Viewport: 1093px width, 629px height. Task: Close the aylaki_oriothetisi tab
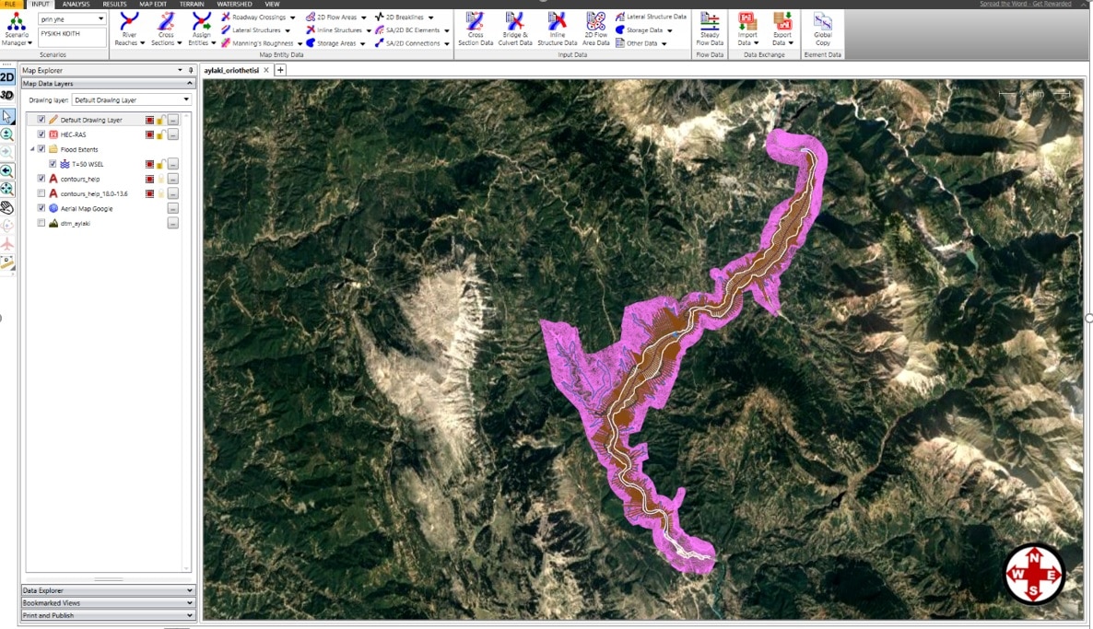(x=266, y=70)
